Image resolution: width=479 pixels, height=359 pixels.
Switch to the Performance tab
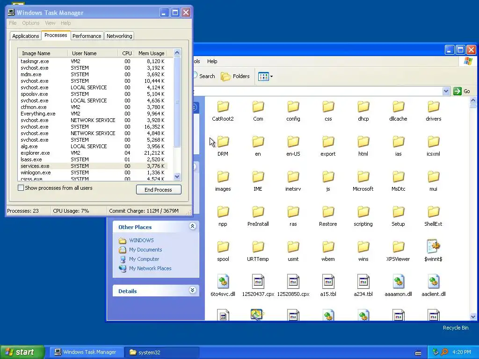pyautogui.click(x=87, y=36)
